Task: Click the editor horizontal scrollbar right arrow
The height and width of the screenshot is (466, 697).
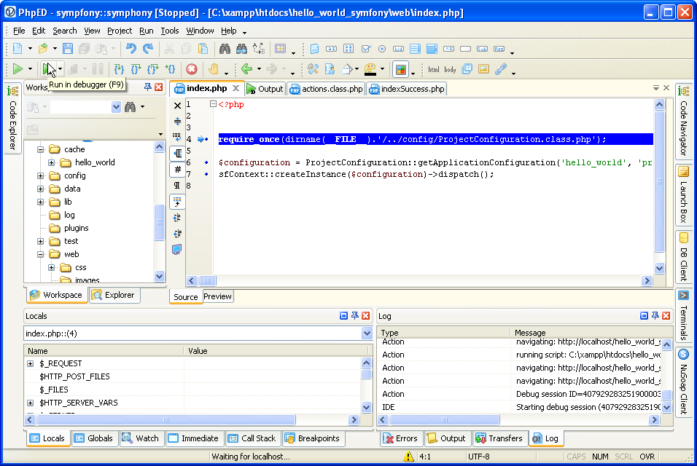Action: coord(646,281)
